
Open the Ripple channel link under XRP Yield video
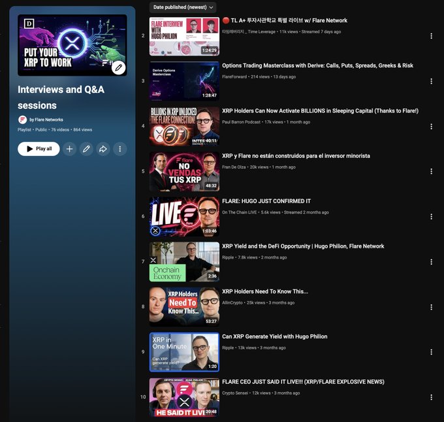(x=228, y=257)
